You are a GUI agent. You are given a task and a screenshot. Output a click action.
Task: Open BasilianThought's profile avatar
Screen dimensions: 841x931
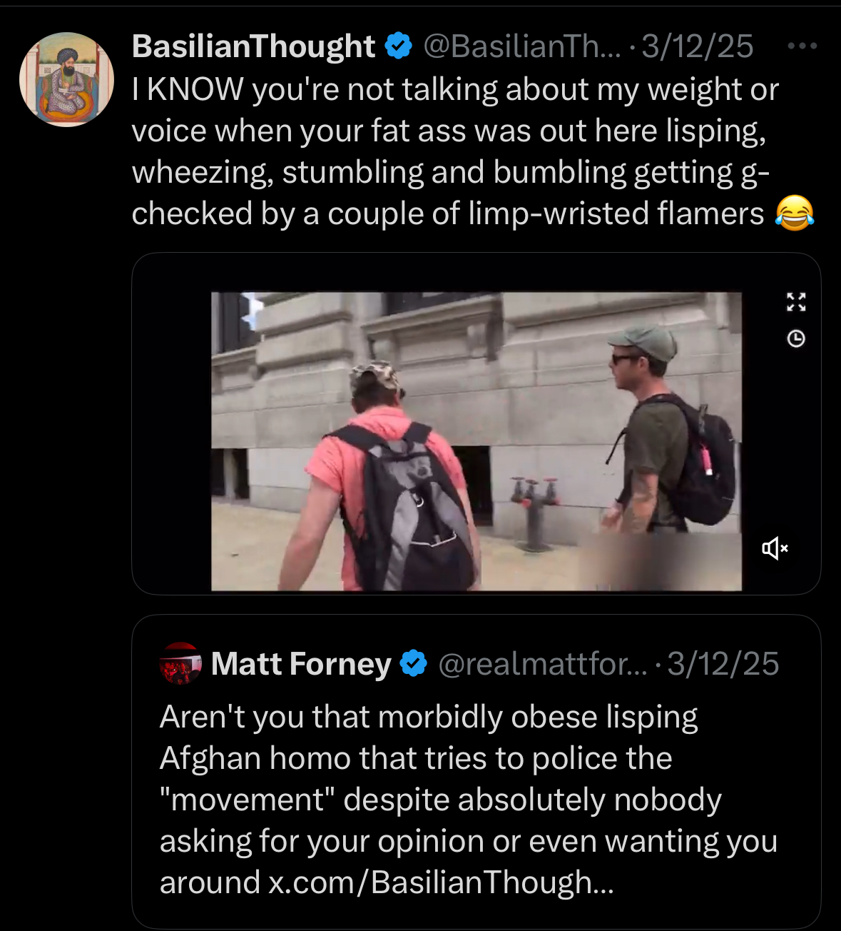coord(66,79)
